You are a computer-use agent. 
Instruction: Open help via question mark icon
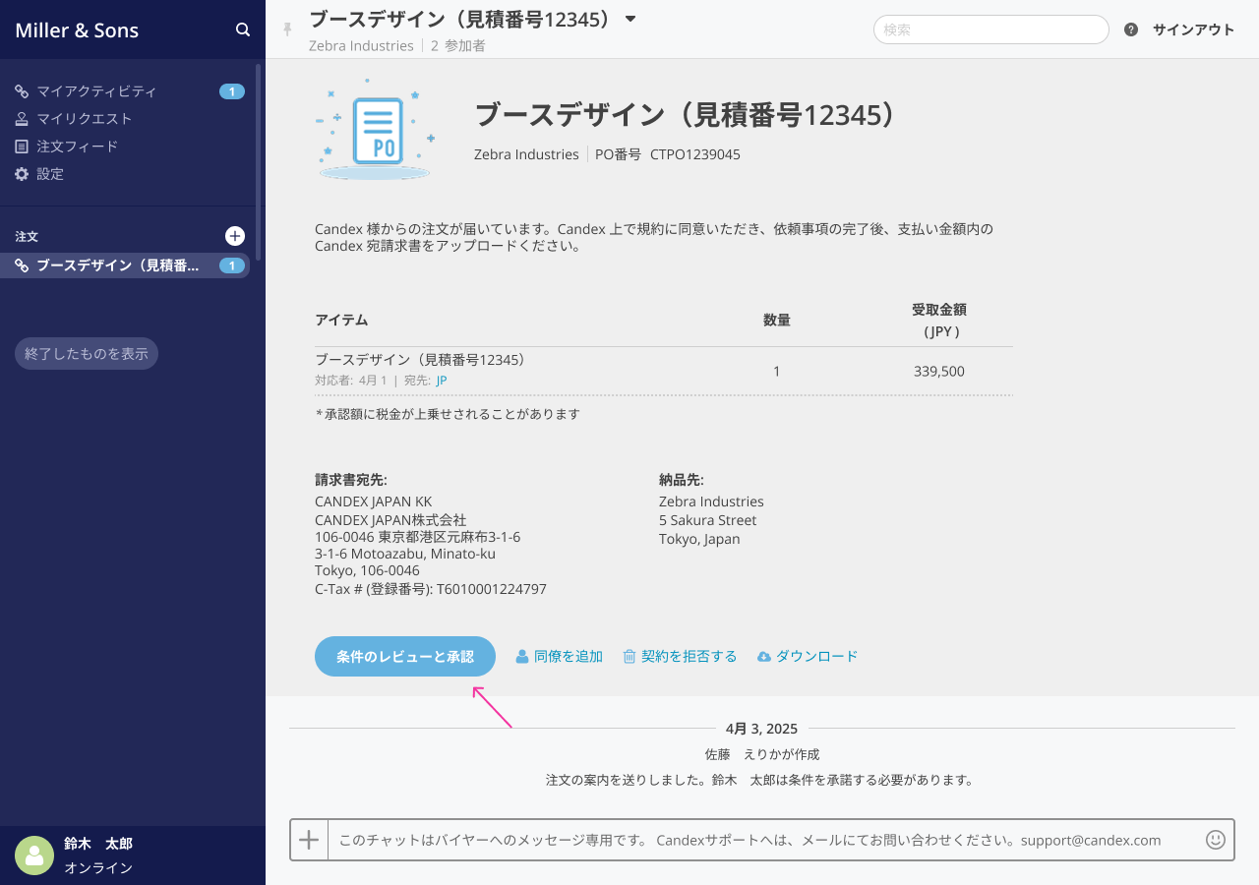(x=1131, y=29)
